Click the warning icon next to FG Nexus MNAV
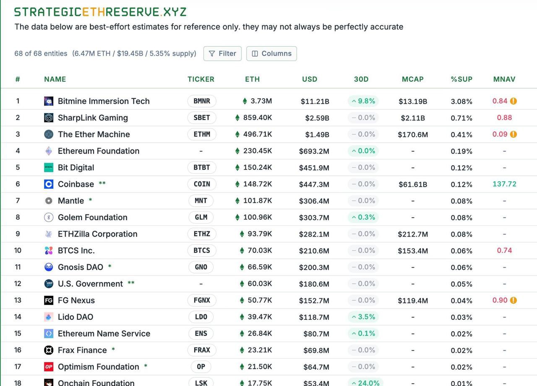 (514, 300)
